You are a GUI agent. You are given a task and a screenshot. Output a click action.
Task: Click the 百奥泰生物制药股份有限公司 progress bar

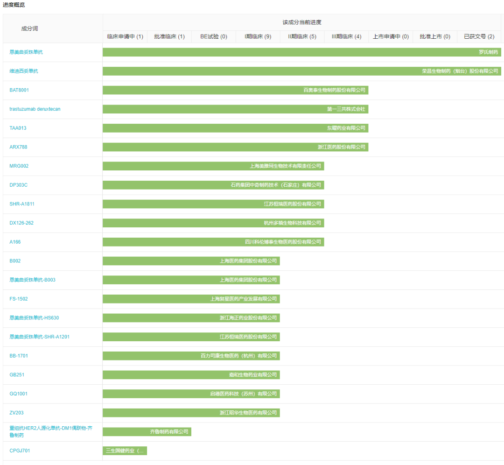pyautogui.click(x=236, y=90)
